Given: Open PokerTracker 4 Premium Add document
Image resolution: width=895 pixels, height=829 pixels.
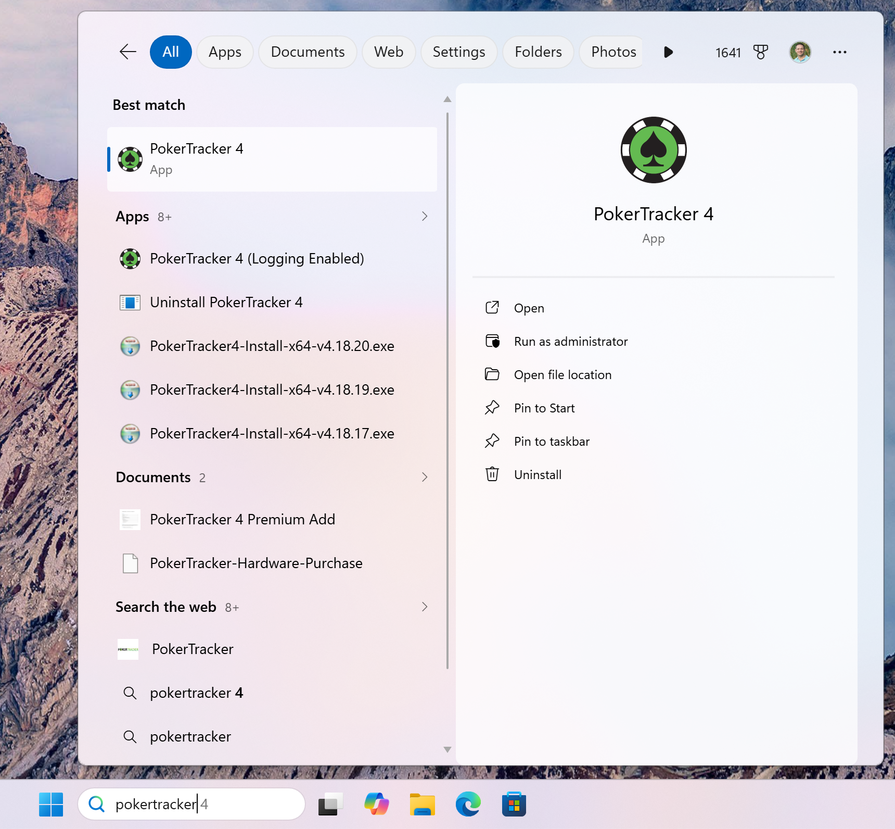Looking at the screenshot, I should pyautogui.click(x=272, y=520).
